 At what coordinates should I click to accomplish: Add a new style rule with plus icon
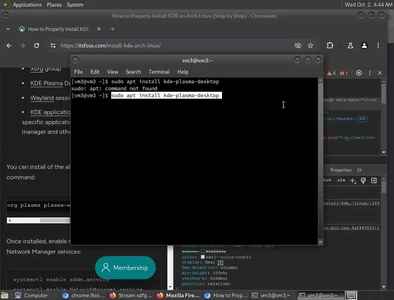click(353, 180)
